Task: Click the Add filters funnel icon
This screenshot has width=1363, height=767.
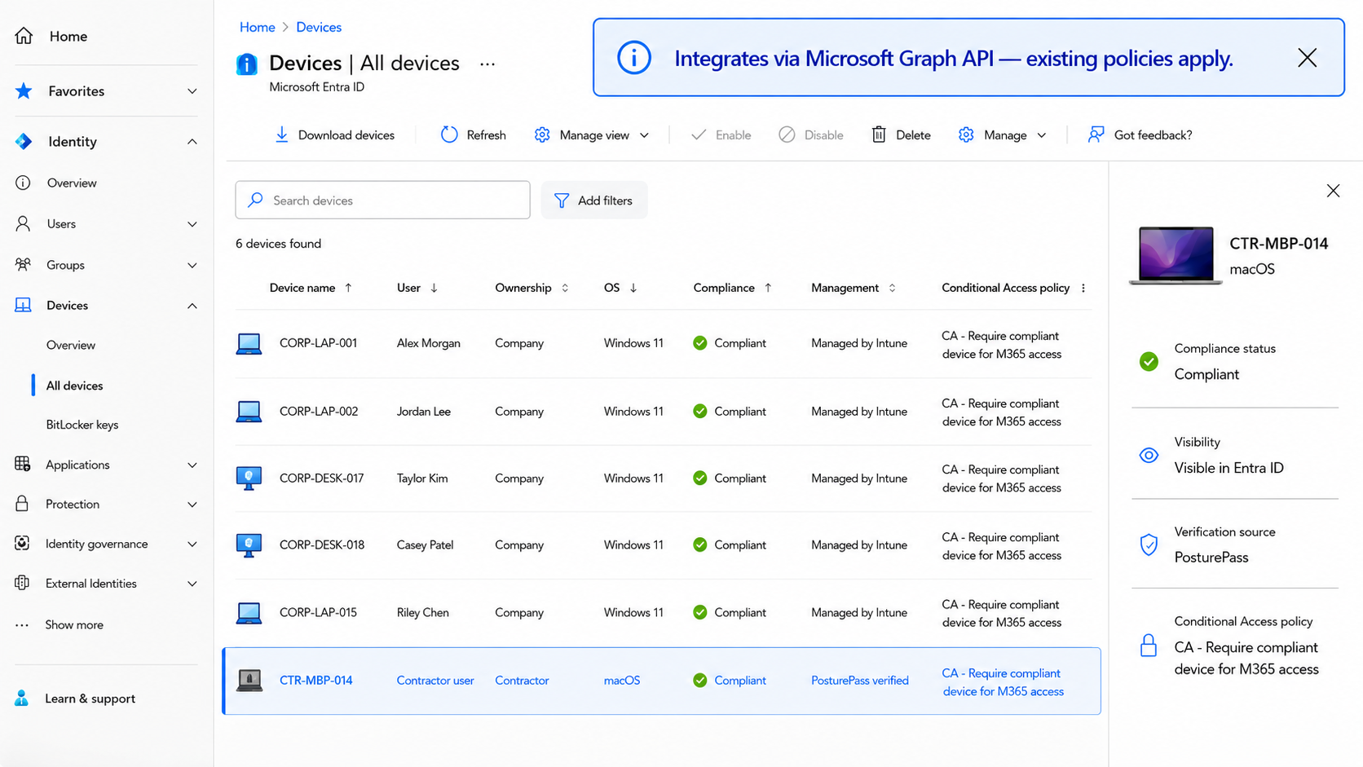Action: [562, 201]
